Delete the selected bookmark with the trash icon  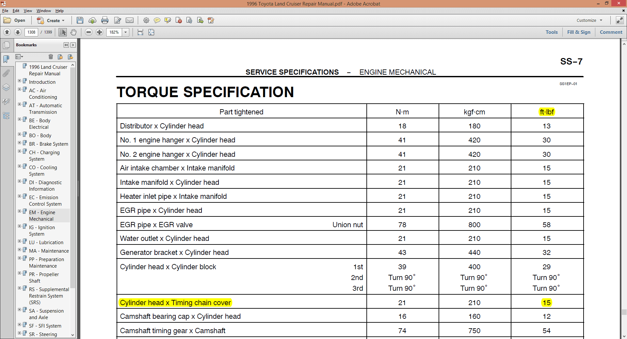[x=51, y=57]
